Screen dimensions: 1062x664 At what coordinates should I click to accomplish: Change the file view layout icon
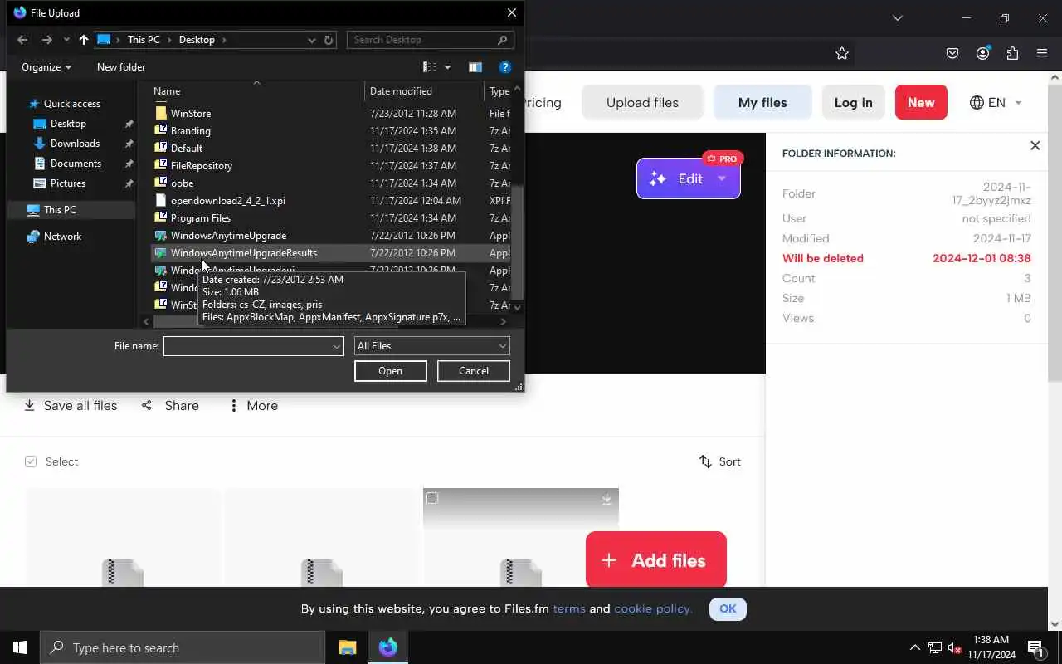(x=430, y=67)
